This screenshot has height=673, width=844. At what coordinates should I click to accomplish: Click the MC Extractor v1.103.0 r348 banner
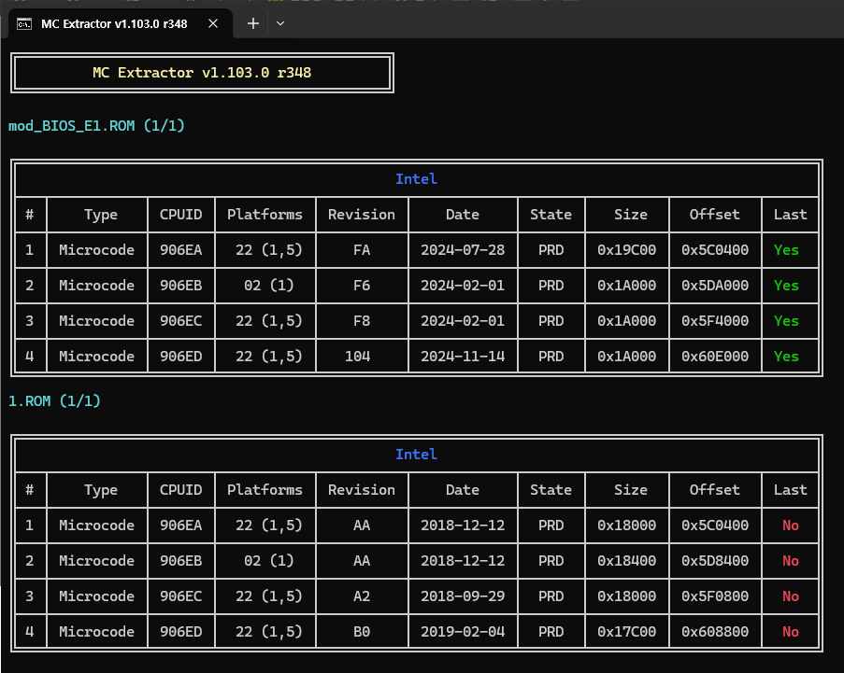(x=202, y=73)
